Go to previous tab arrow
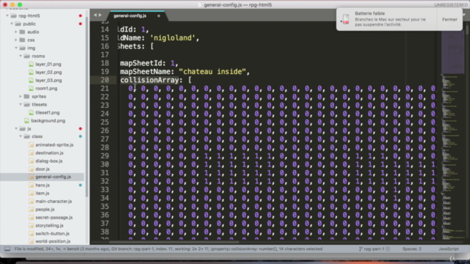This screenshot has width=470, height=264. [x=95, y=15]
